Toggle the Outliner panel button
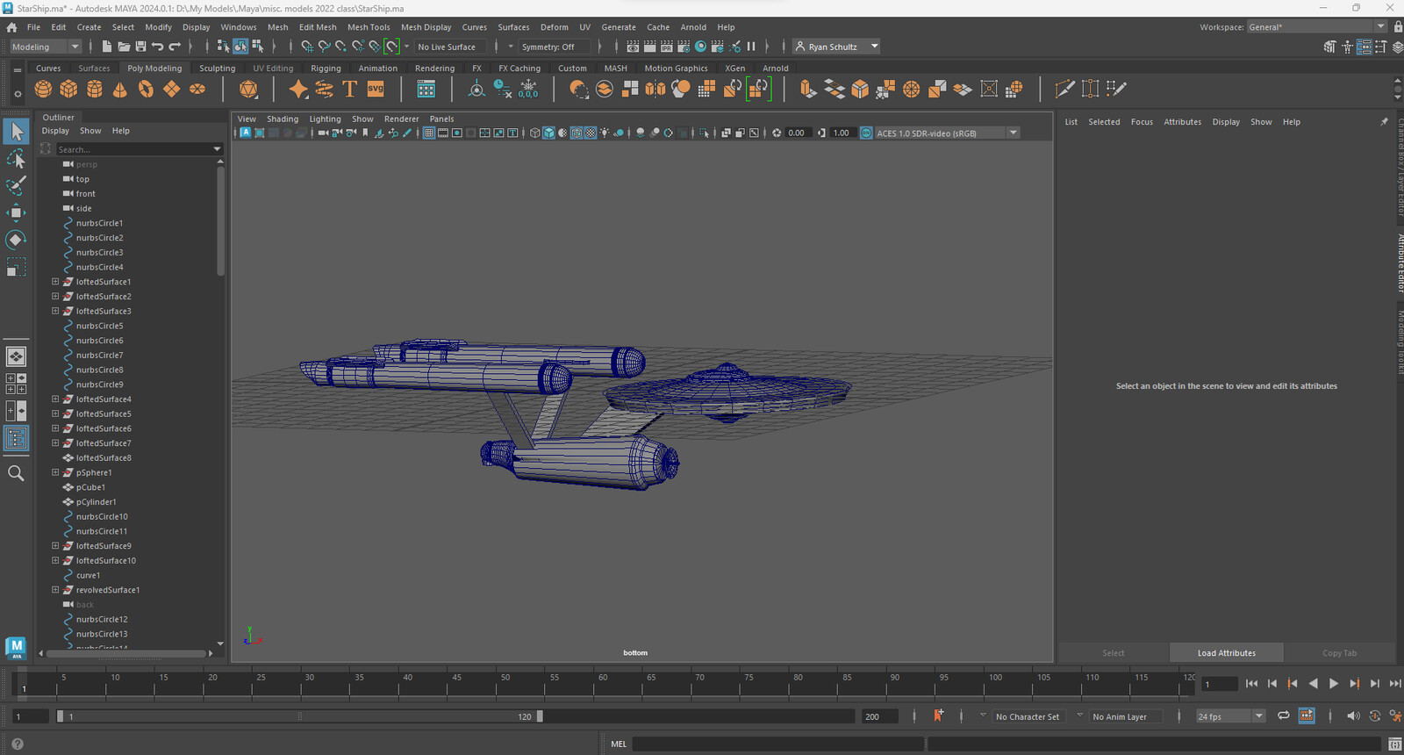1404x755 pixels. point(16,438)
